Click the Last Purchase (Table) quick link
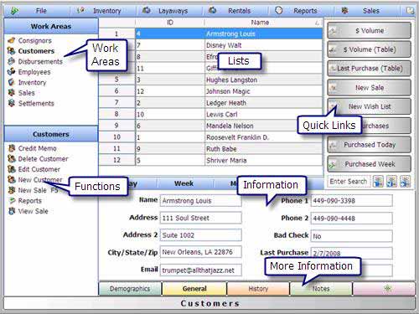The height and width of the screenshot is (314, 419). point(370,69)
